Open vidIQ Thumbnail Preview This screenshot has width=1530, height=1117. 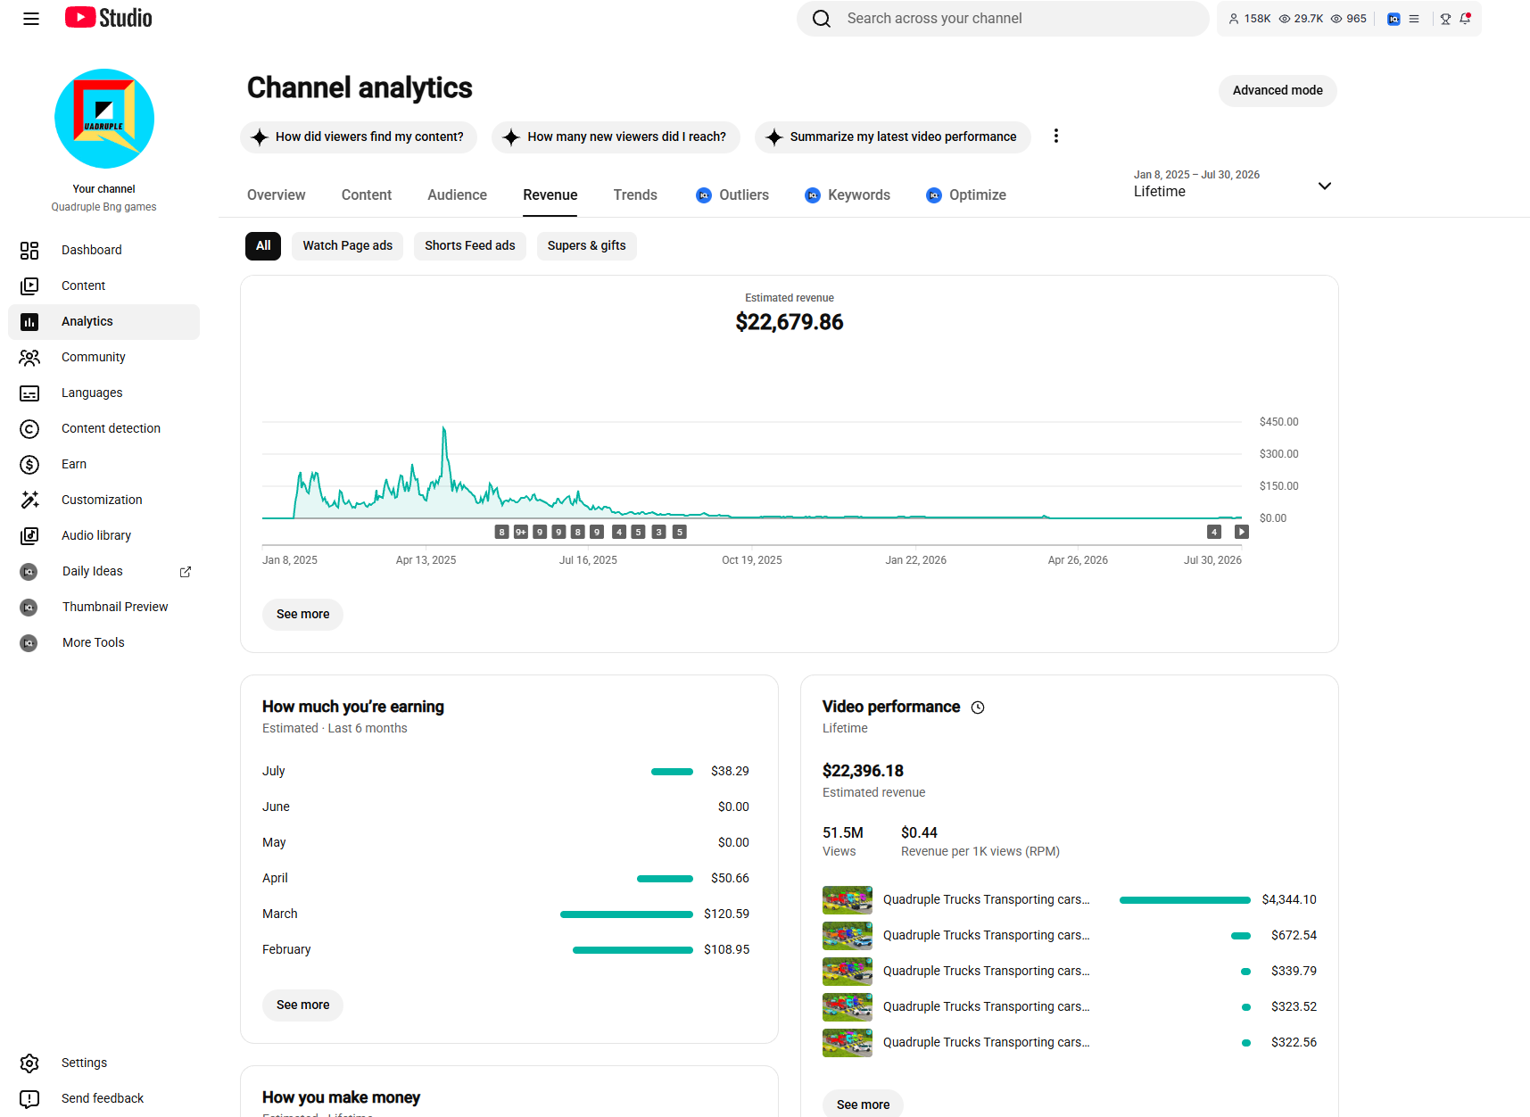pos(103,607)
